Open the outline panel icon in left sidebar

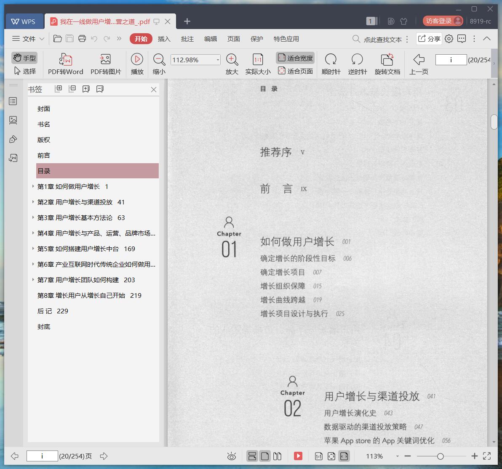13,101
